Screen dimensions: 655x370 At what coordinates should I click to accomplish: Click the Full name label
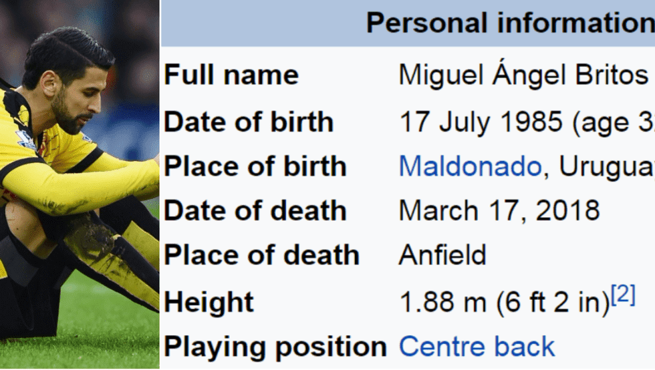tap(231, 75)
